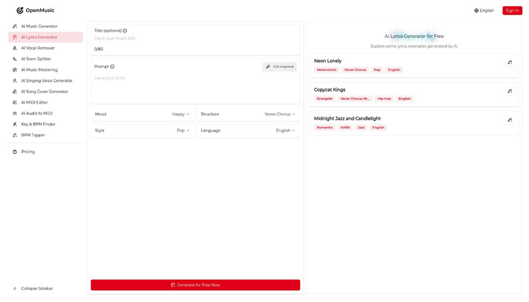This screenshot has height=302, width=529.
Task: Click the 0/80 character counter
Action: click(99, 49)
